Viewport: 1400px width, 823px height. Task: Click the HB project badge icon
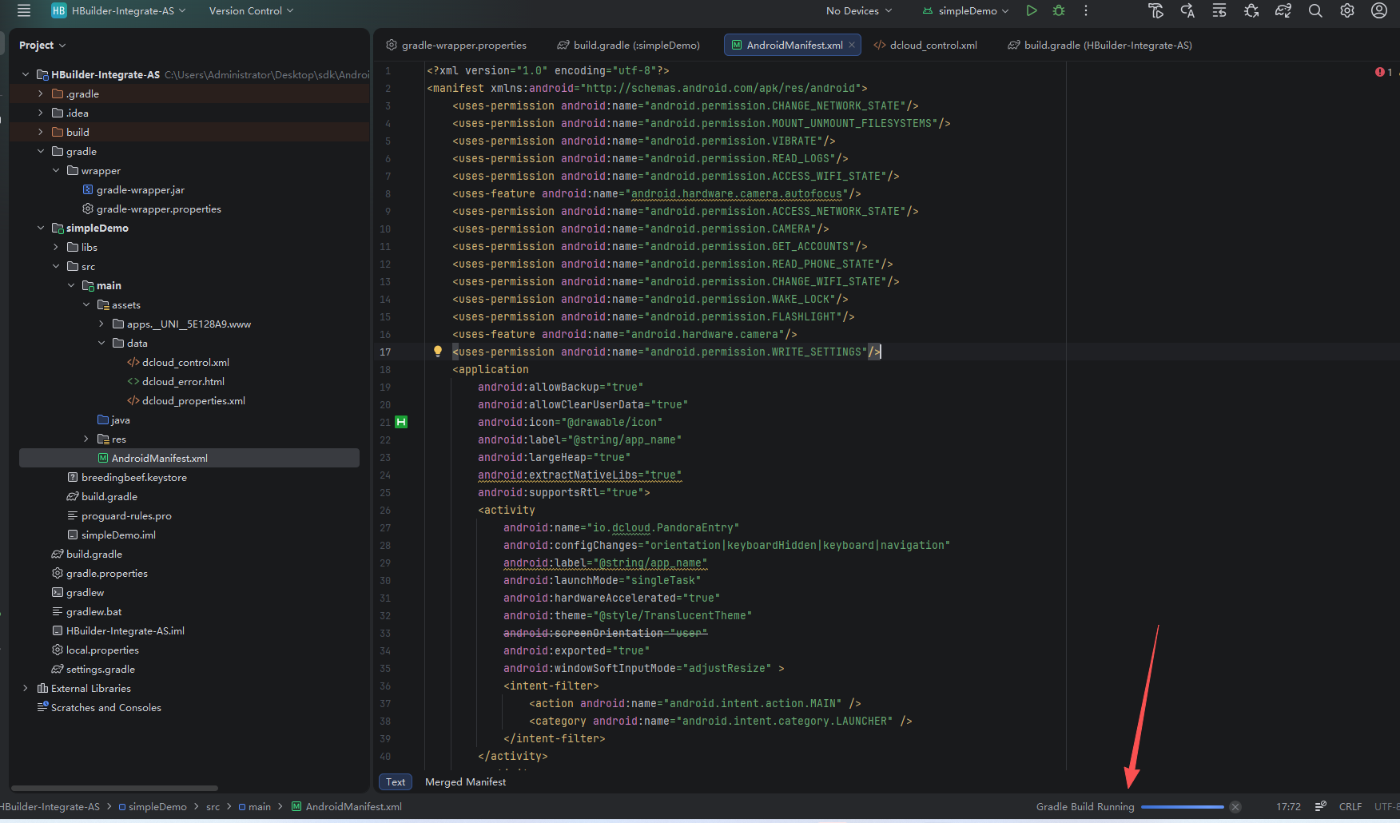pyautogui.click(x=59, y=10)
